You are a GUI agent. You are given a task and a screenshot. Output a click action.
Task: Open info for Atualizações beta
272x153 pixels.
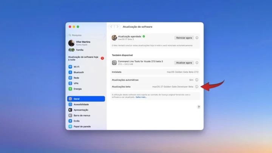tap(197, 87)
